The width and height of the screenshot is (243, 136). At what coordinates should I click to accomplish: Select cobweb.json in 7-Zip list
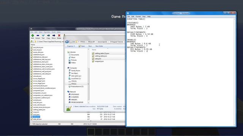pos(36,76)
